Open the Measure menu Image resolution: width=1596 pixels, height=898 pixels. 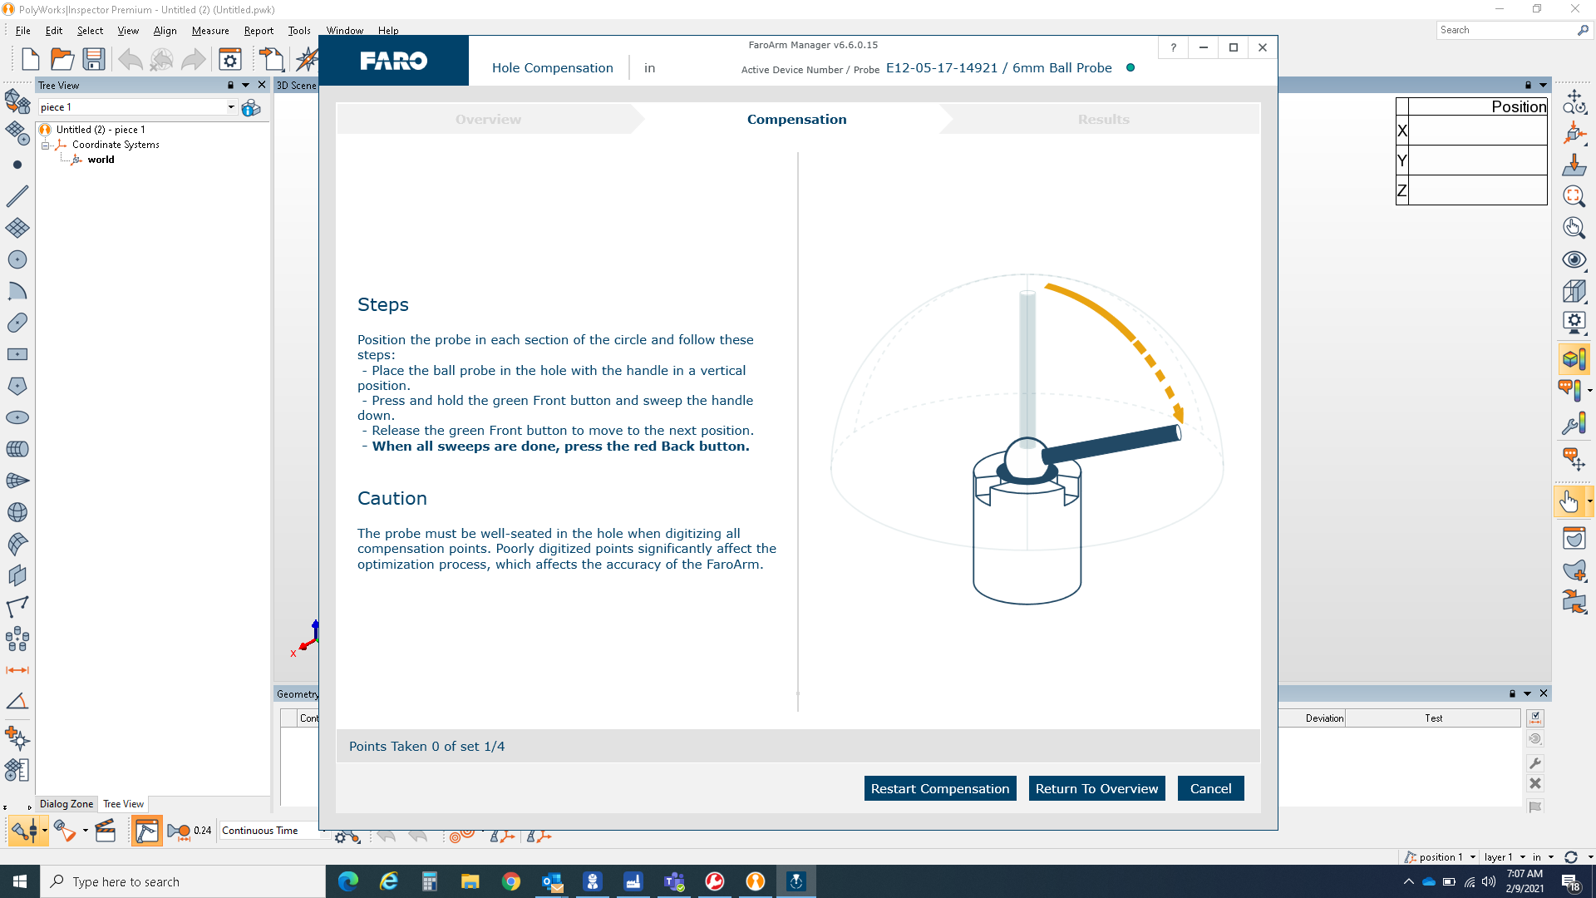tap(210, 31)
